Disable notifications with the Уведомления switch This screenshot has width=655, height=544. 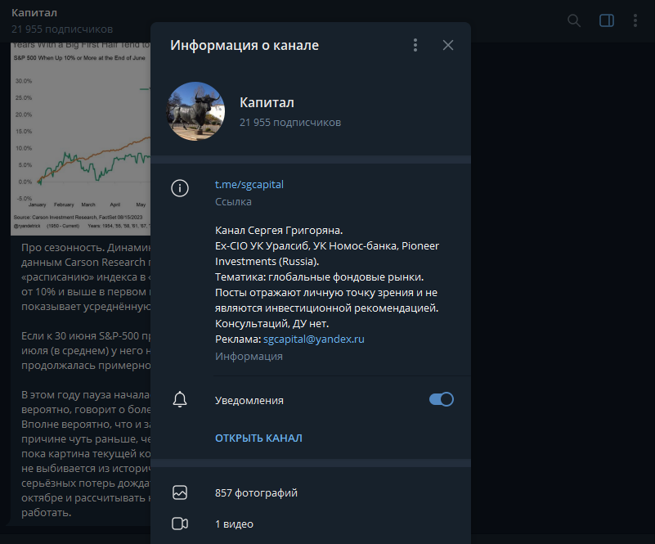click(x=441, y=399)
